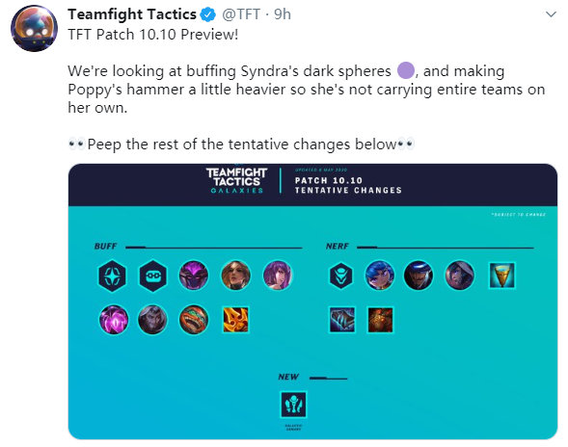Image resolution: width=568 pixels, height=447 pixels.
Task: Click the orange-green armored champion portrait
Action: pos(194,320)
